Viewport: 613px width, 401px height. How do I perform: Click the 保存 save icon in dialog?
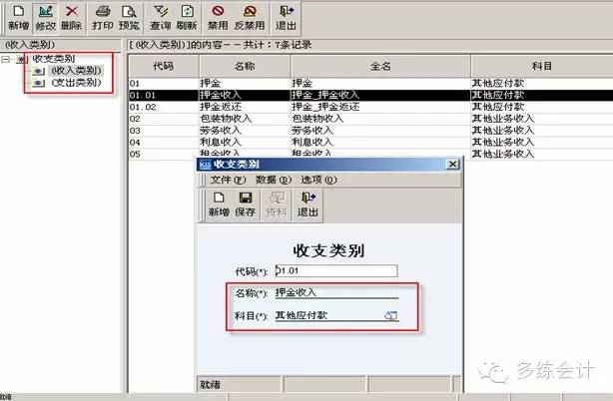[x=246, y=204]
